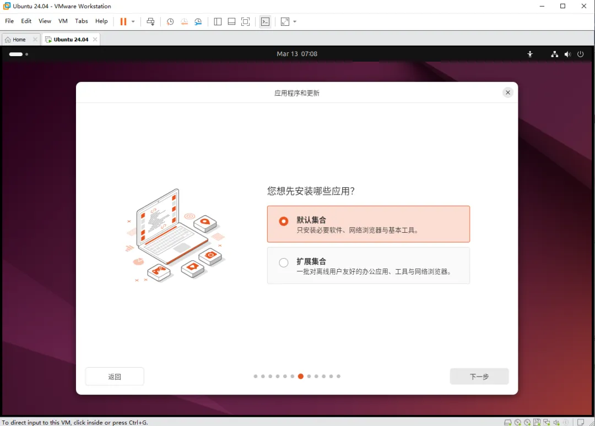This screenshot has height=426, width=595.
Task: Minimize the VMware Workstation window
Action: 542,6
